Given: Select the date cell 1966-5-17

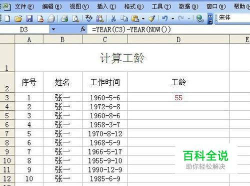Looking at the screenshot, I should 105,152.
